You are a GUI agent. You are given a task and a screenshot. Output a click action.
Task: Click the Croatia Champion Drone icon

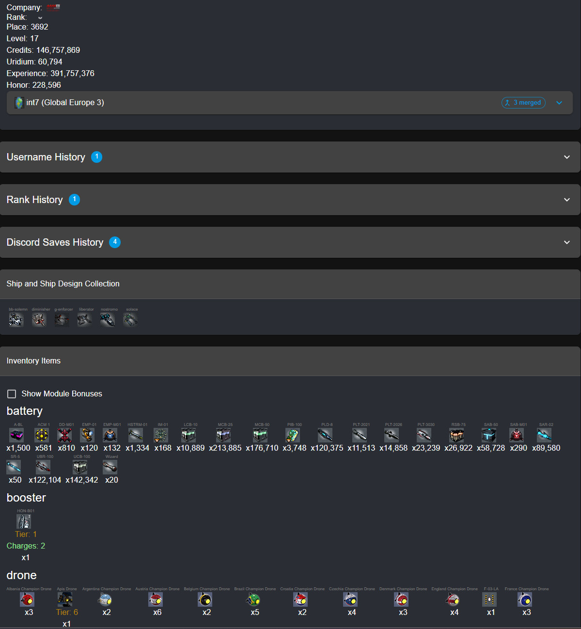pyautogui.click(x=300, y=599)
